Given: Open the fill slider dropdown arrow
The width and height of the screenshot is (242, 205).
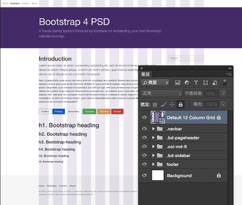Looking at the screenshot, I should (x=223, y=104).
